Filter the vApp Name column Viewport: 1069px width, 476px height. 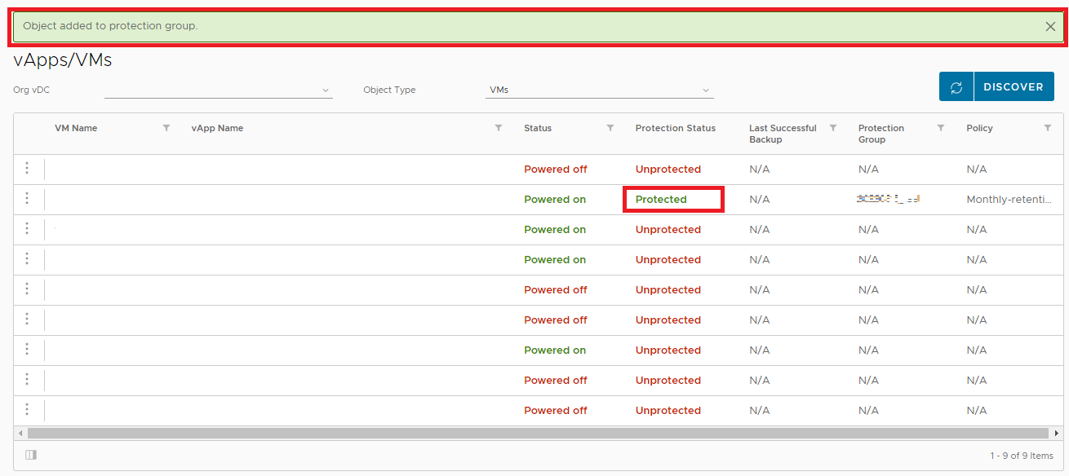coord(499,128)
